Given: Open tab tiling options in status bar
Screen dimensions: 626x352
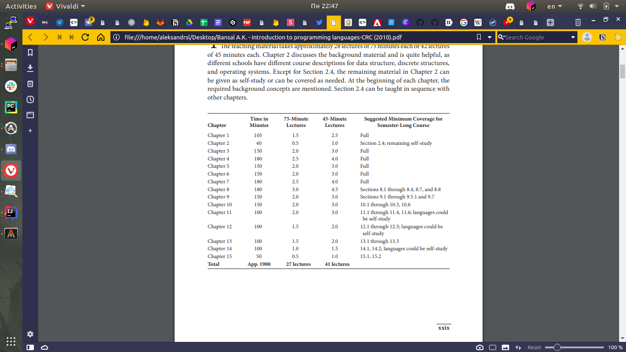Looking at the screenshot, I should pyautogui.click(x=493, y=347).
